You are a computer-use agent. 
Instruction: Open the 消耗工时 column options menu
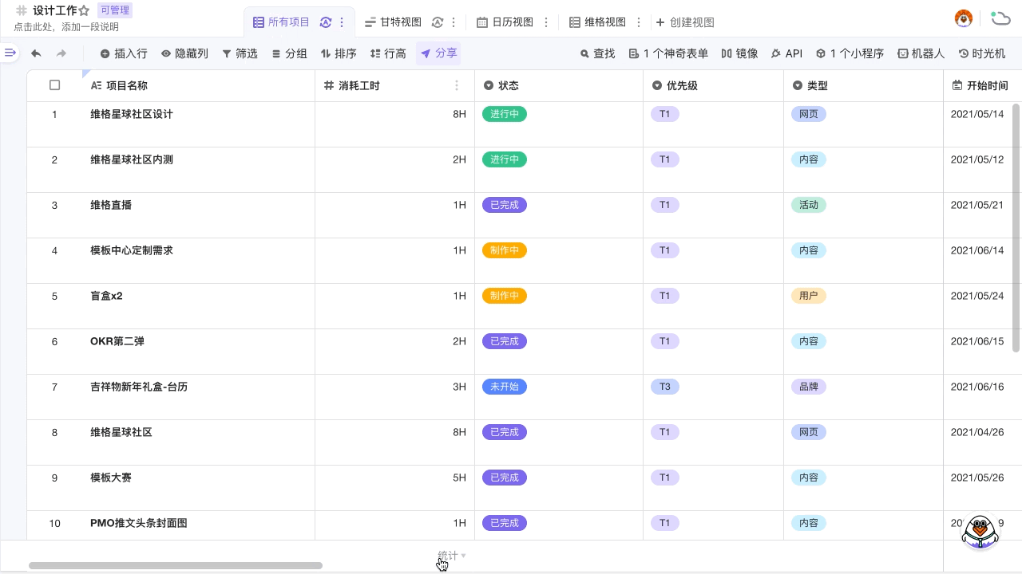click(x=457, y=85)
